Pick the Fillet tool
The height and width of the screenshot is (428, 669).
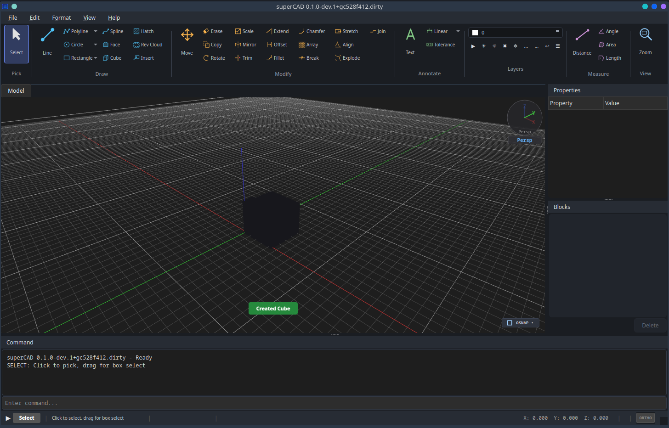[276, 58]
